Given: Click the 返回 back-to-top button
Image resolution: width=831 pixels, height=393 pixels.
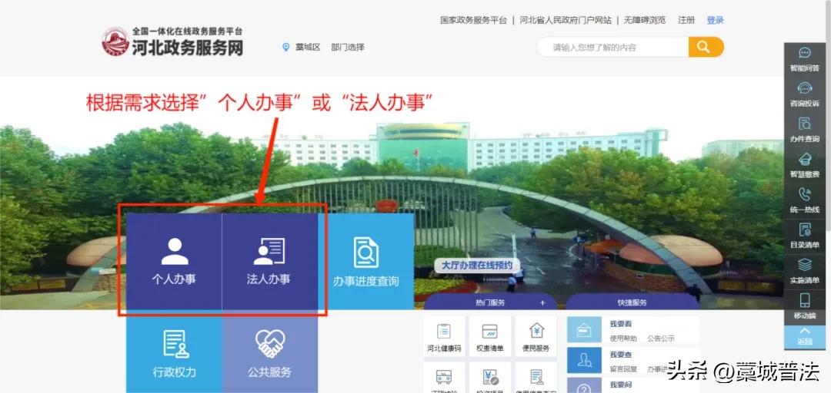Looking at the screenshot, I should coord(805,336).
